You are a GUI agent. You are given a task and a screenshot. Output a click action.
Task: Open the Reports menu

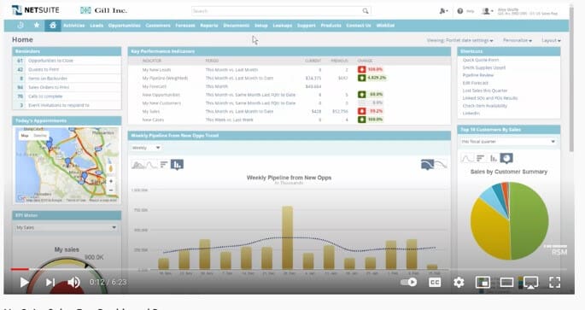click(209, 26)
